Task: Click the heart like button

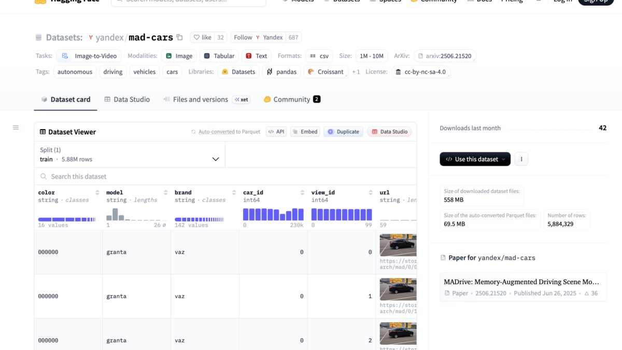Action: point(202,37)
